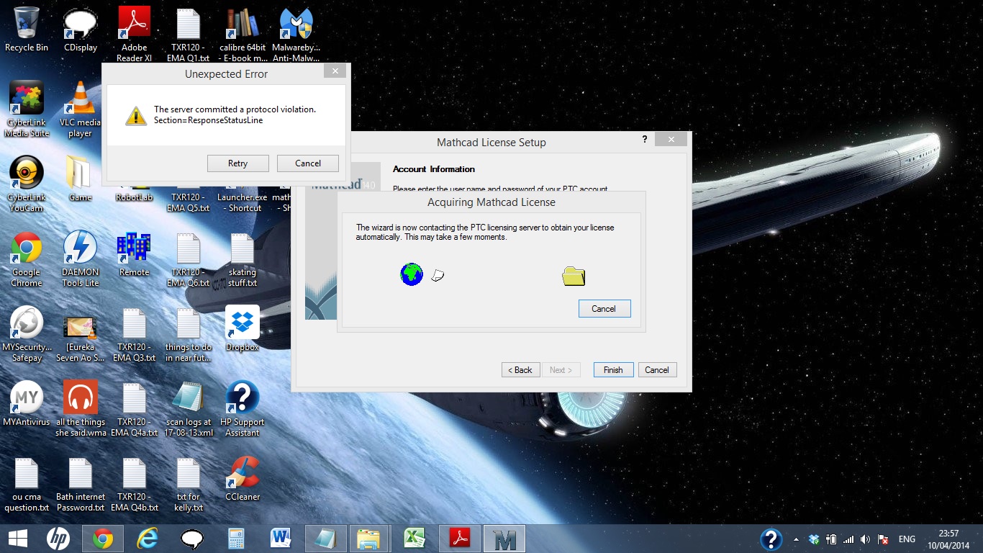Select TXR120 - EMA Q6.txt file
Viewport: 983px width, 553px height.
click(x=189, y=259)
